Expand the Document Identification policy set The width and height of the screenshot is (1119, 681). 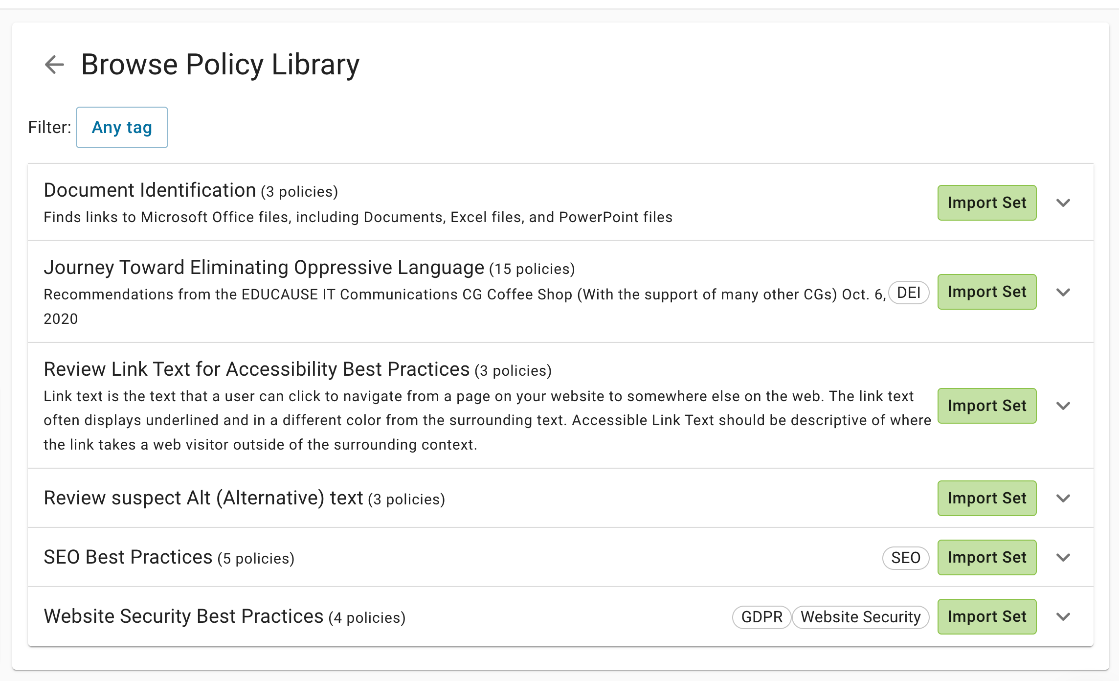pyautogui.click(x=1063, y=203)
